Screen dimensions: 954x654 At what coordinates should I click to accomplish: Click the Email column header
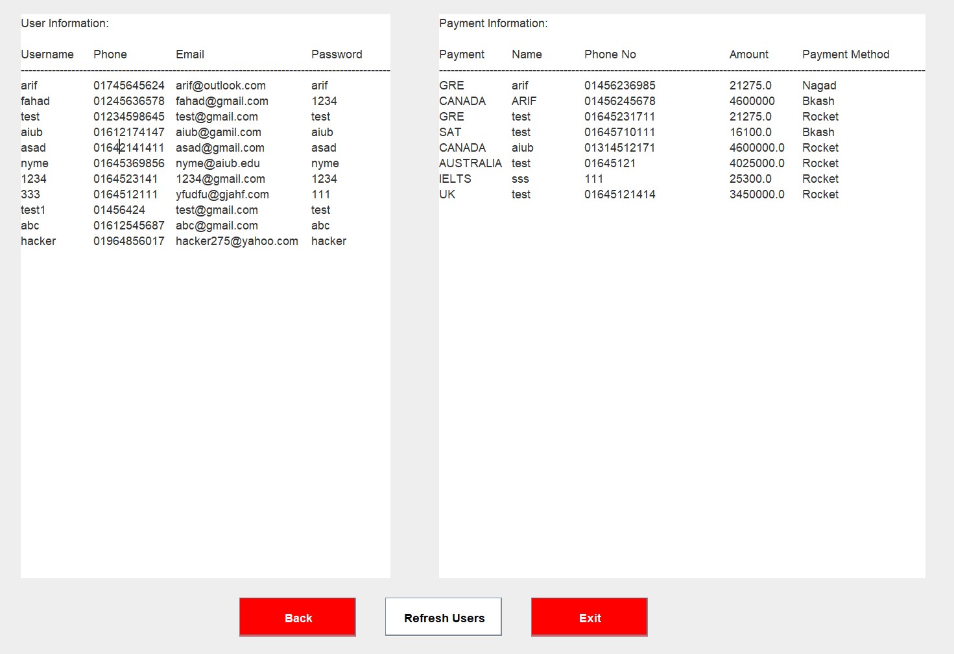point(190,54)
